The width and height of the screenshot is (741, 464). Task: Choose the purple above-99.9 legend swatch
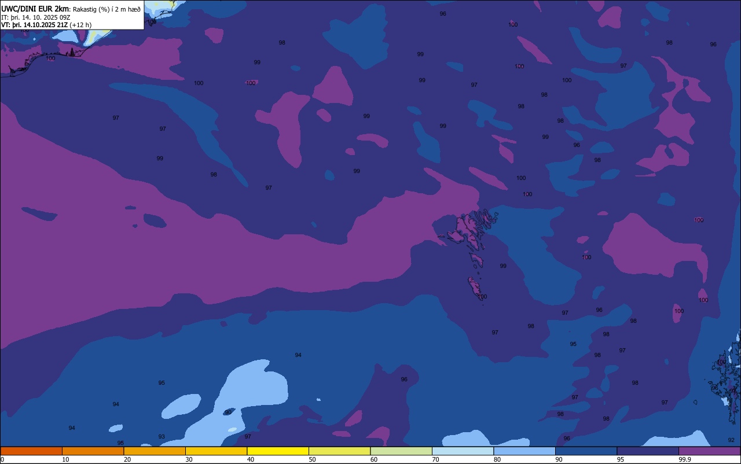click(x=709, y=451)
